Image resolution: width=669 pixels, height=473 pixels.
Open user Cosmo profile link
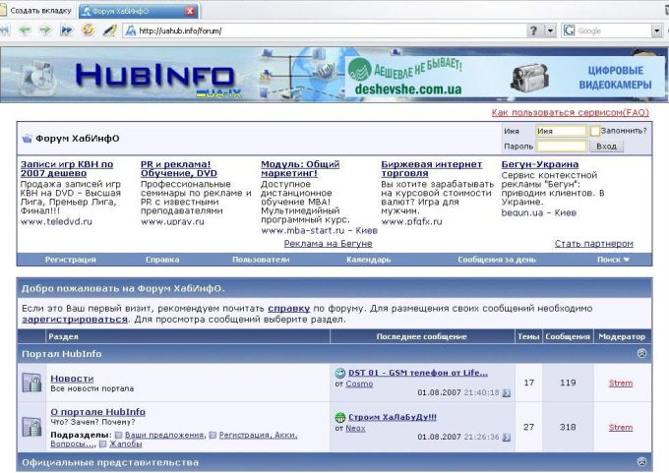(x=359, y=384)
